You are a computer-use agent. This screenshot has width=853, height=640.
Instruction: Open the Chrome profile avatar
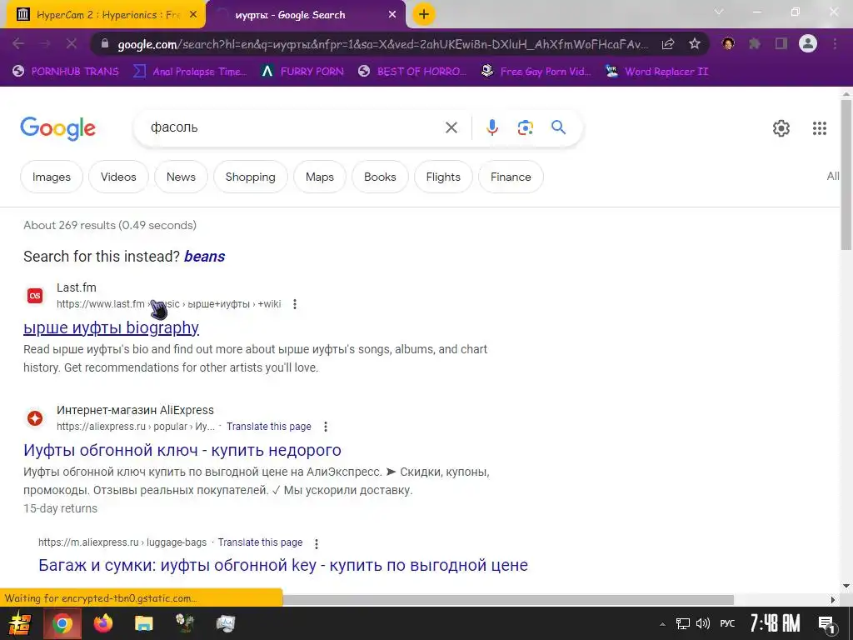808,44
